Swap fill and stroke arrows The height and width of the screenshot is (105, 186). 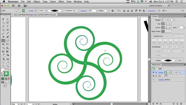(8, 69)
